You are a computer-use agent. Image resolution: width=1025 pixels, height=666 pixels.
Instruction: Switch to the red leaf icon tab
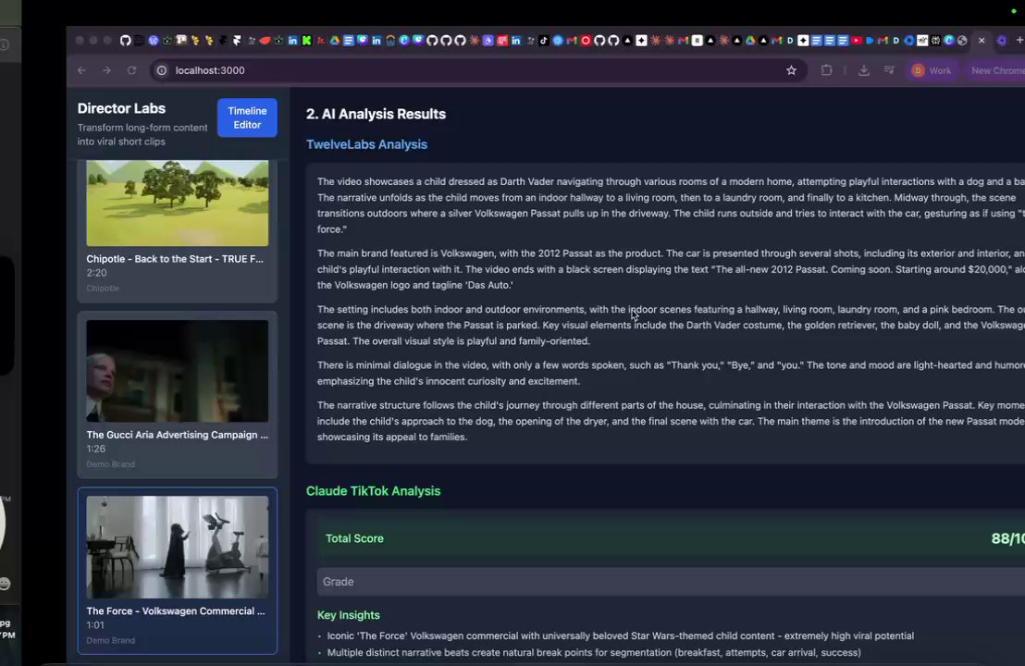coord(264,41)
